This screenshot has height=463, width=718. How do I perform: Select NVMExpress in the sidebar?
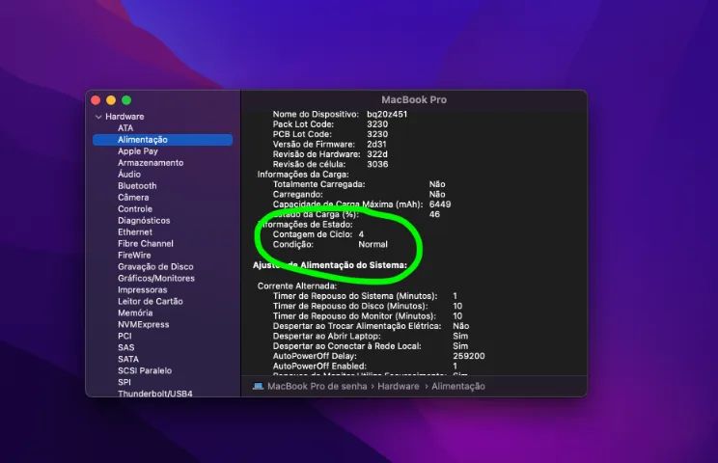[x=144, y=324]
